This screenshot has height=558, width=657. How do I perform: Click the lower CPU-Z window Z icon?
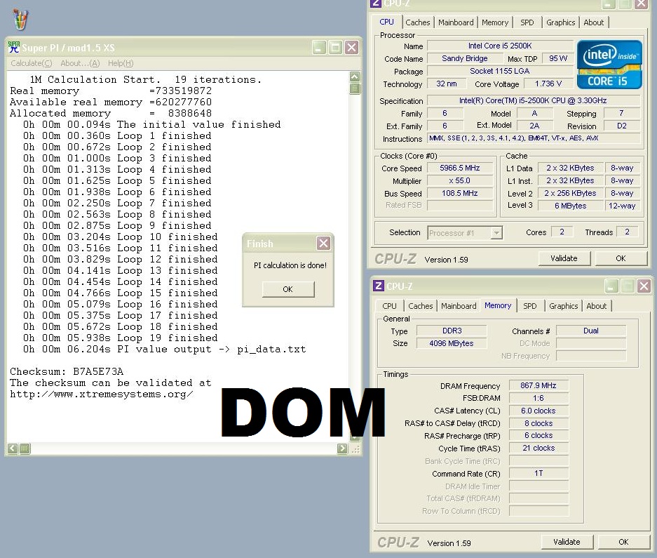coord(379,286)
